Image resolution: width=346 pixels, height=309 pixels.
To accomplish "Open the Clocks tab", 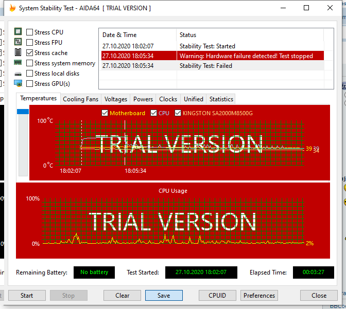I will coord(168,99).
